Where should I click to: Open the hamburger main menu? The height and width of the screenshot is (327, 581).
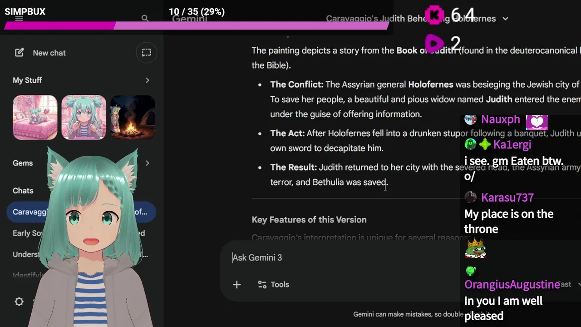19,19
